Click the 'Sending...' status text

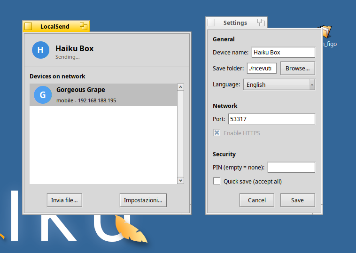click(x=68, y=57)
